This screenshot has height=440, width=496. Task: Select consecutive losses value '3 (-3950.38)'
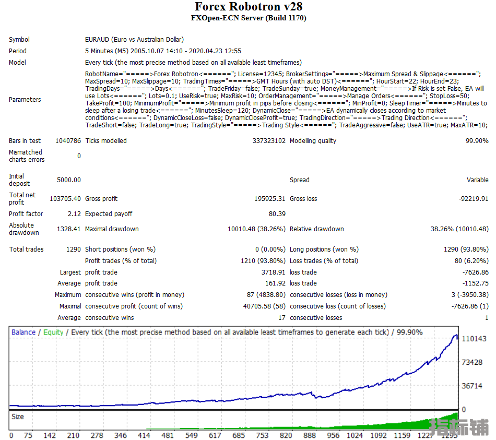tap(470, 295)
